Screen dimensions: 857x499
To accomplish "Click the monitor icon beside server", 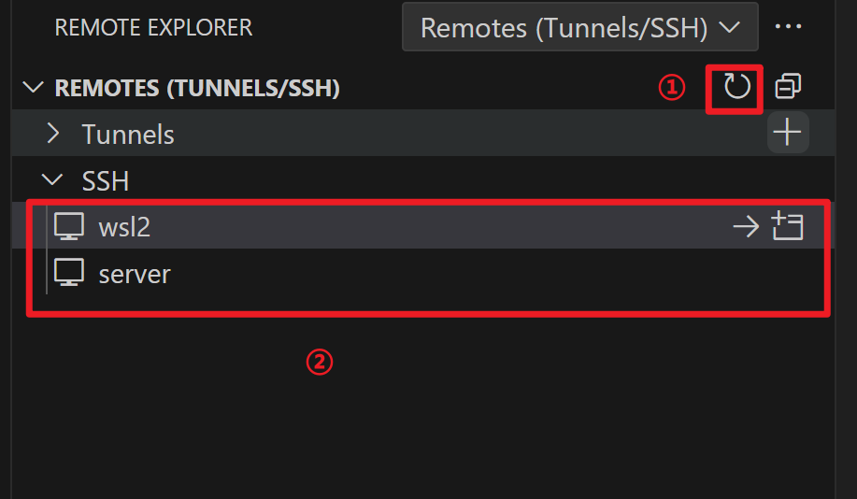I will pyautogui.click(x=69, y=272).
